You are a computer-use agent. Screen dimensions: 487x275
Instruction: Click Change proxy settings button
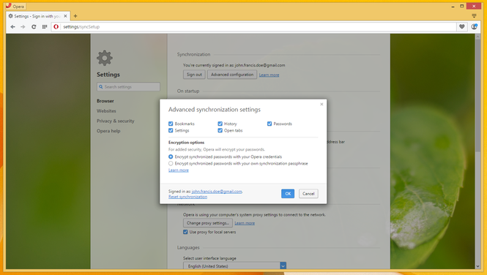click(208, 223)
